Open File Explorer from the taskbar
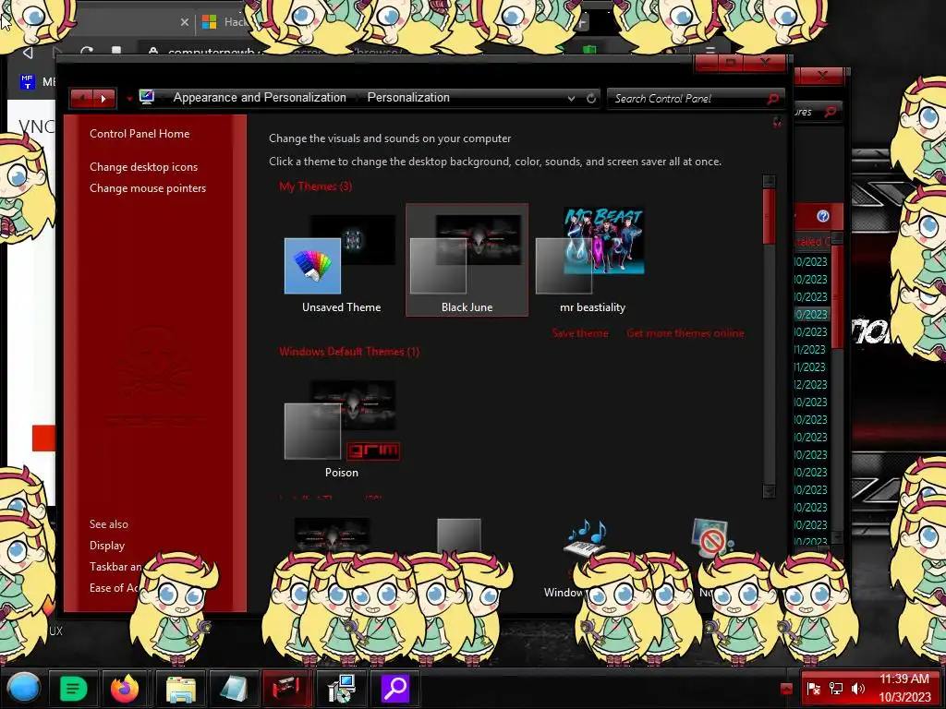This screenshot has width=946, height=709. click(x=180, y=689)
